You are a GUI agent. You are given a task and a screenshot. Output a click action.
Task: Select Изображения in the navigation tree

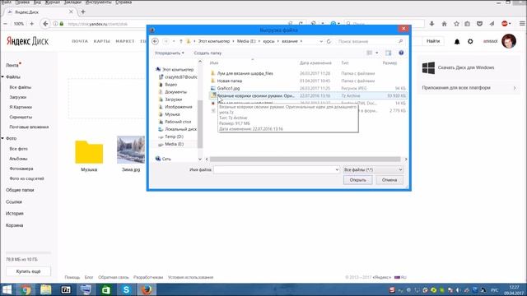(178, 107)
